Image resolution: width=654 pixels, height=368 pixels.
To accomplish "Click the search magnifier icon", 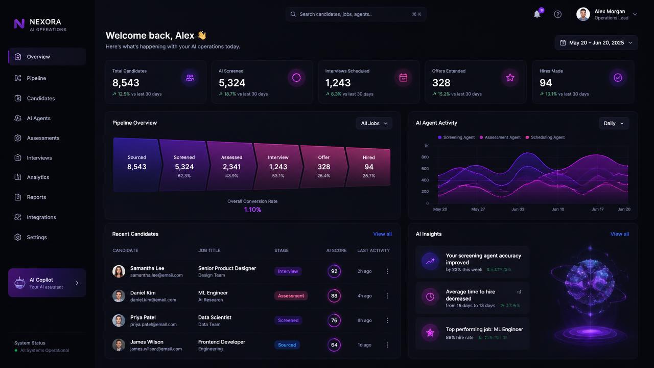I will pyautogui.click(x=293, y=14).
